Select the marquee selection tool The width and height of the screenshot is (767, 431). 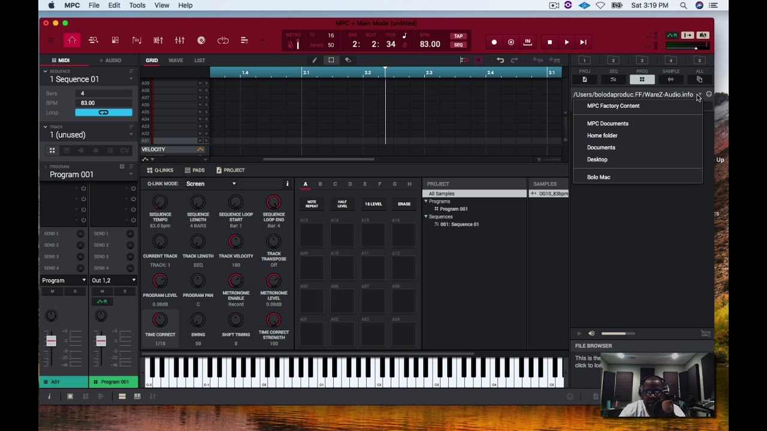(331, 60)
